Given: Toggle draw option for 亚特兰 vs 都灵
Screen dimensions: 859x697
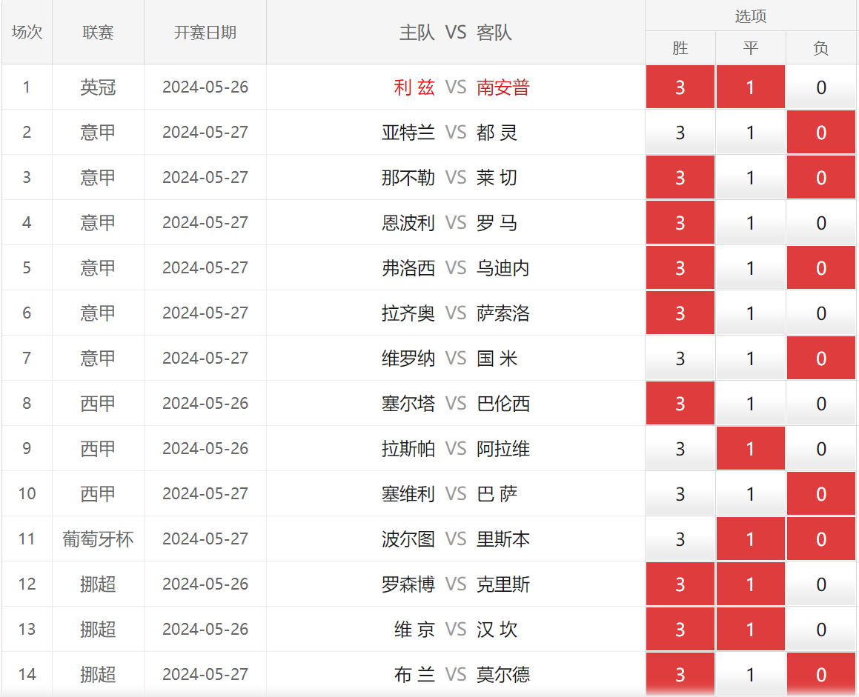Looking at the screenshot, I should click(751, 133).
